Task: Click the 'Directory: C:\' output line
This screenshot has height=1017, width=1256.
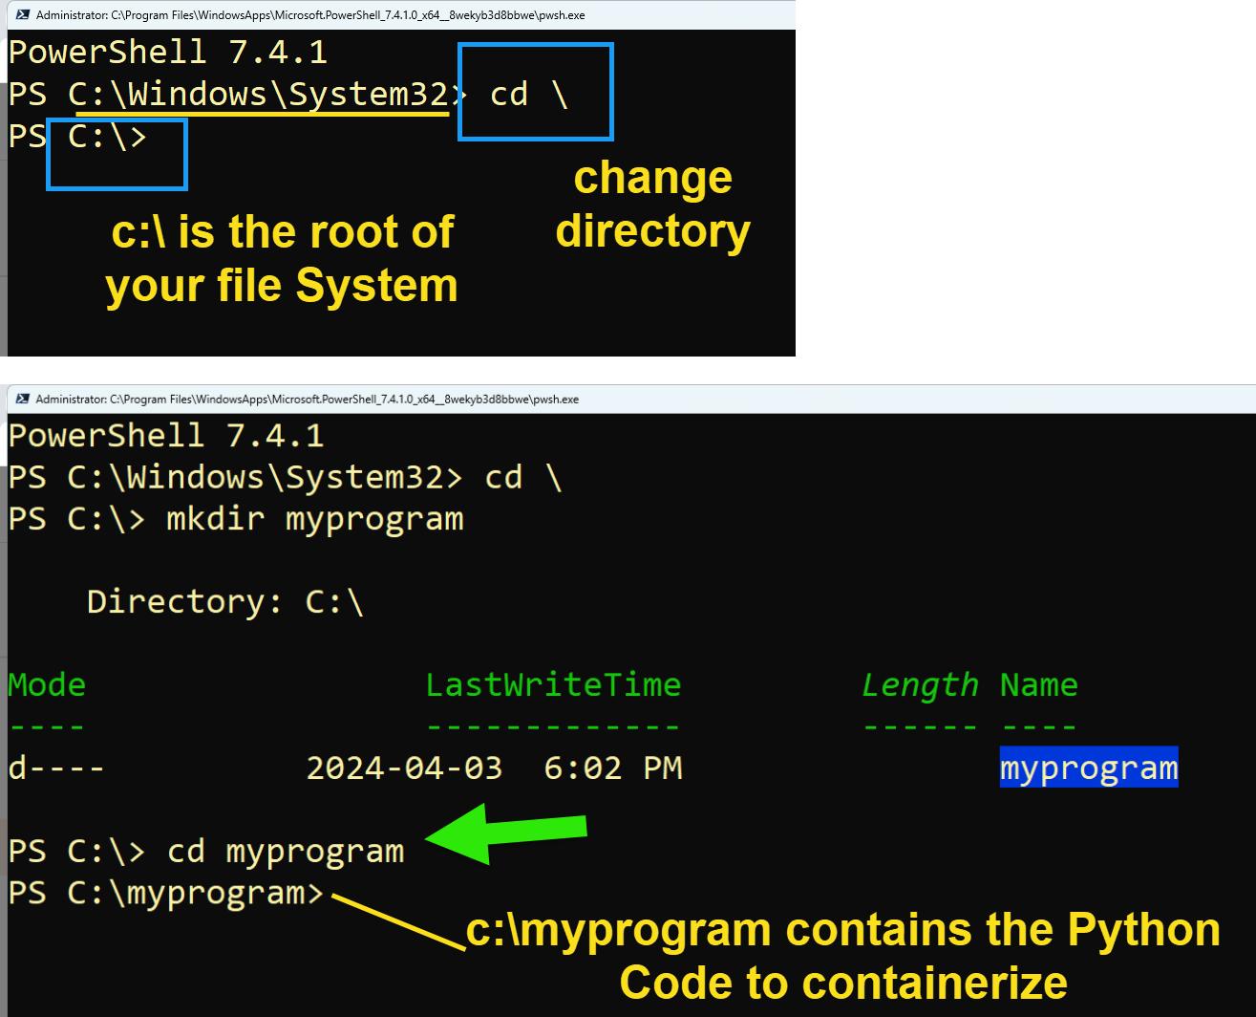Action: pos(225,601)
